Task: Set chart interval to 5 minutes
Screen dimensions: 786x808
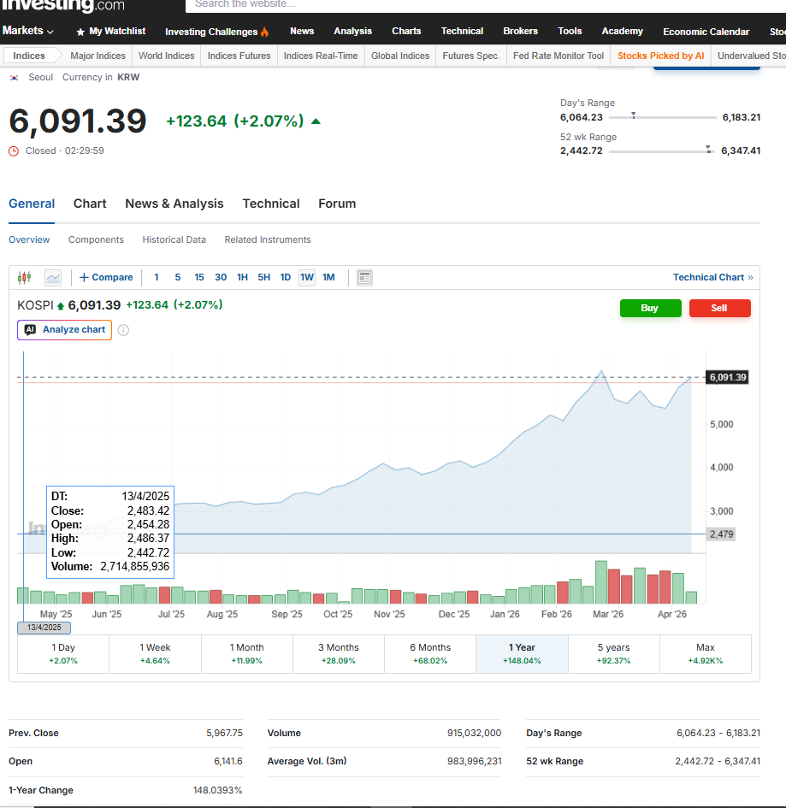Action: click(178, 277)
